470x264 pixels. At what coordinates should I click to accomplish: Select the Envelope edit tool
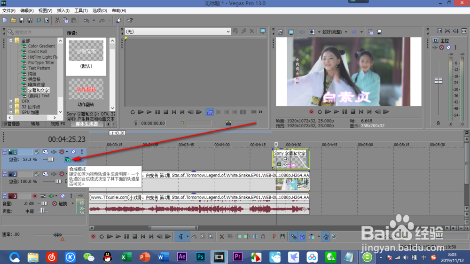194,237
